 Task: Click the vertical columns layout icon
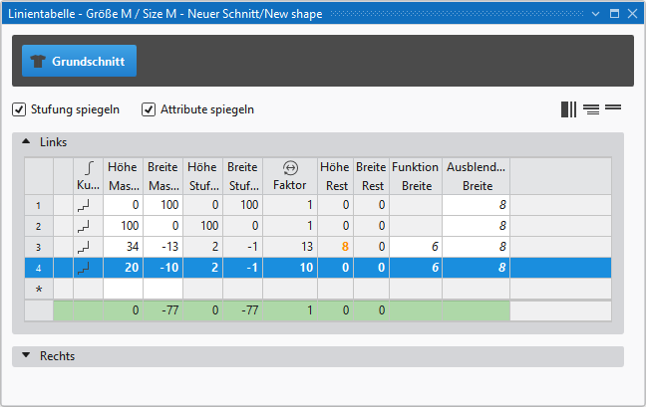[568, 109]
